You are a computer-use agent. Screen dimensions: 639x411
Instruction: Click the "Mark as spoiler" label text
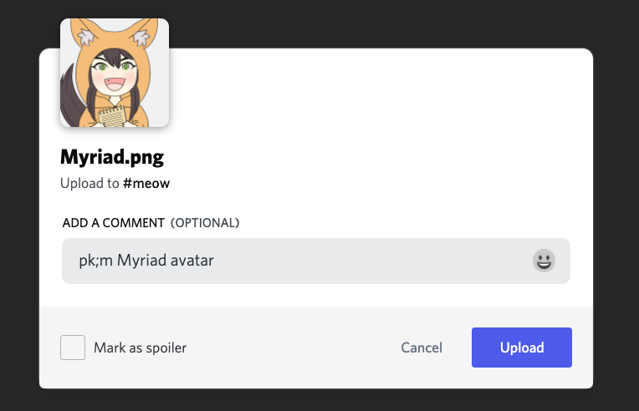pos(140,348)
